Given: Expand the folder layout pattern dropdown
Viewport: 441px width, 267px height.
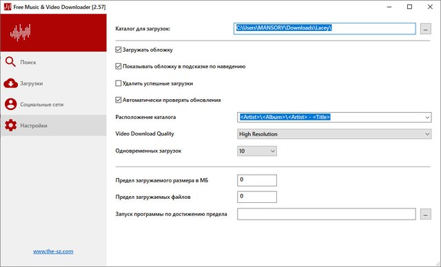Looking at the screenshot, I should [427, 118].
